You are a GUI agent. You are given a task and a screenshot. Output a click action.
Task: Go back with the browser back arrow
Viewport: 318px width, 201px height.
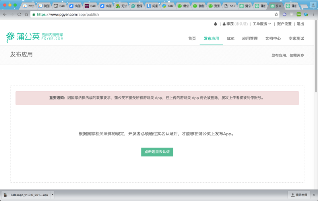coord(5,14)
